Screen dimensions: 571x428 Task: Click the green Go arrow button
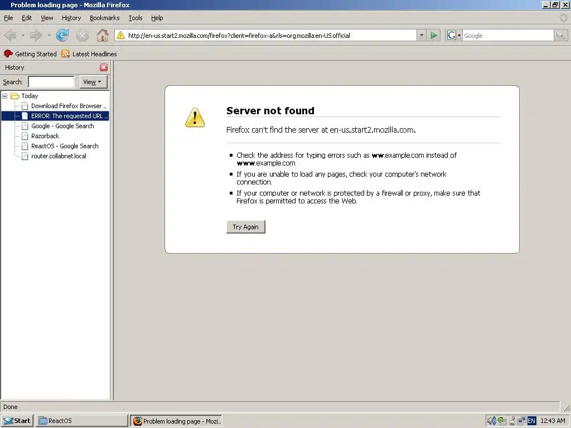click(434, 35)
